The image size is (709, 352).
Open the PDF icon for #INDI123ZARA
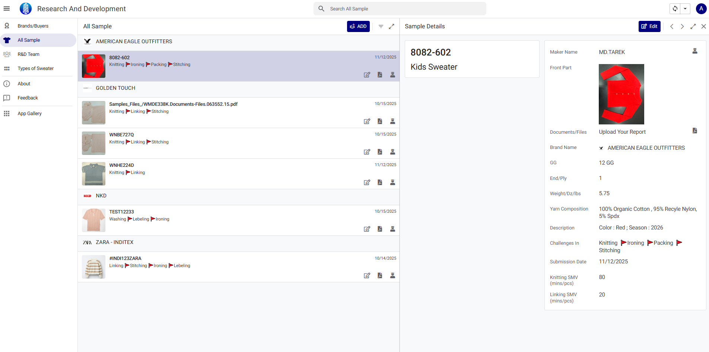click(x=380, y=276)
